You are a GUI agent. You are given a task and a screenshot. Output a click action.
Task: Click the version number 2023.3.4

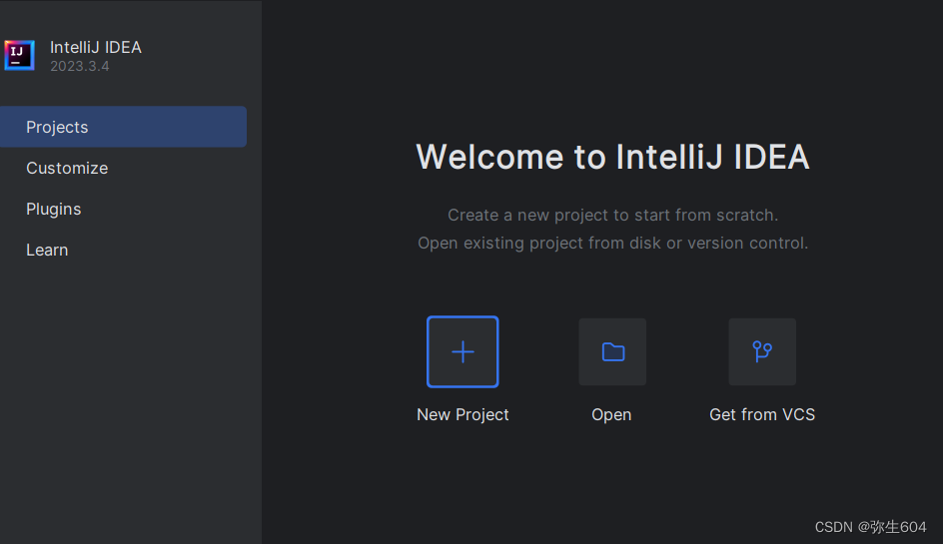tap(79, 66)
